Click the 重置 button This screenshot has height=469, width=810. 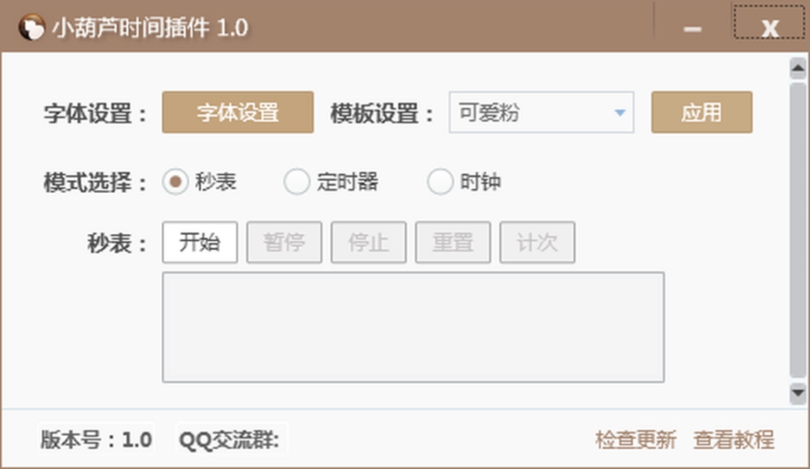point(453,242)
